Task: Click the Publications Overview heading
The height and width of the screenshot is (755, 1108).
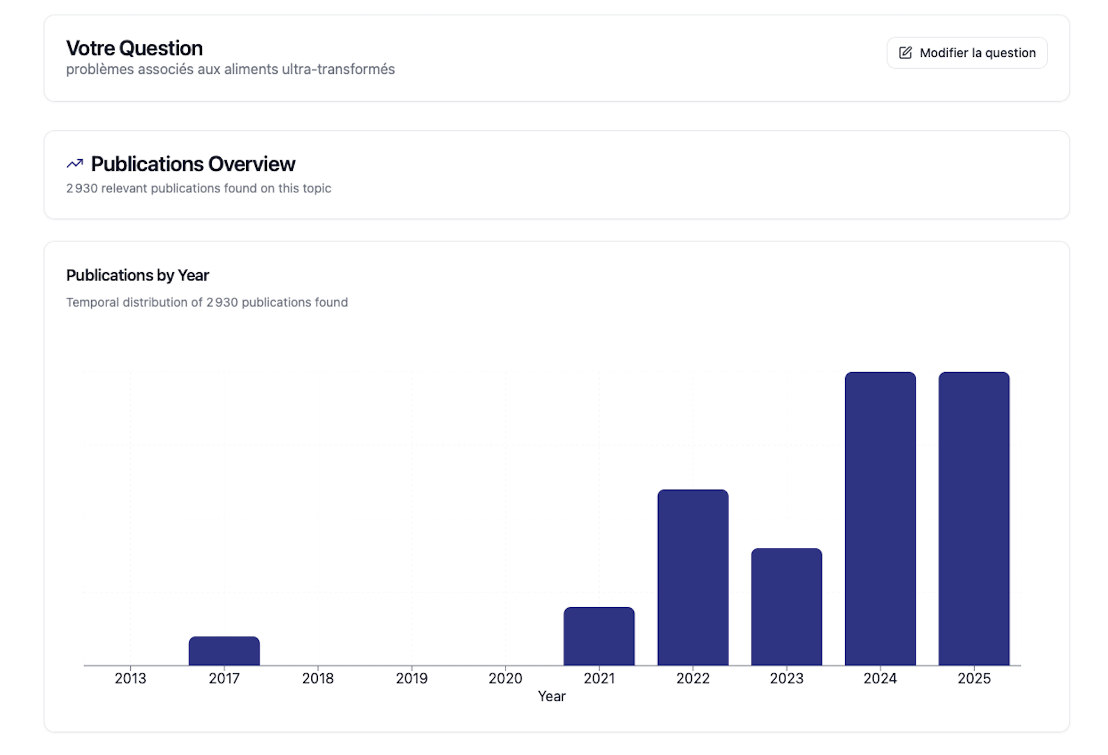Action: 192,164
